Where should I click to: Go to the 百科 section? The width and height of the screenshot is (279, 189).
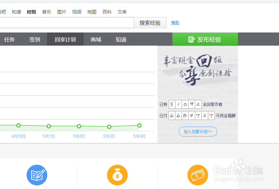[107, 11]
